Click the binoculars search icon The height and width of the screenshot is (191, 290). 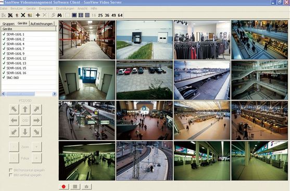(59, 15)
